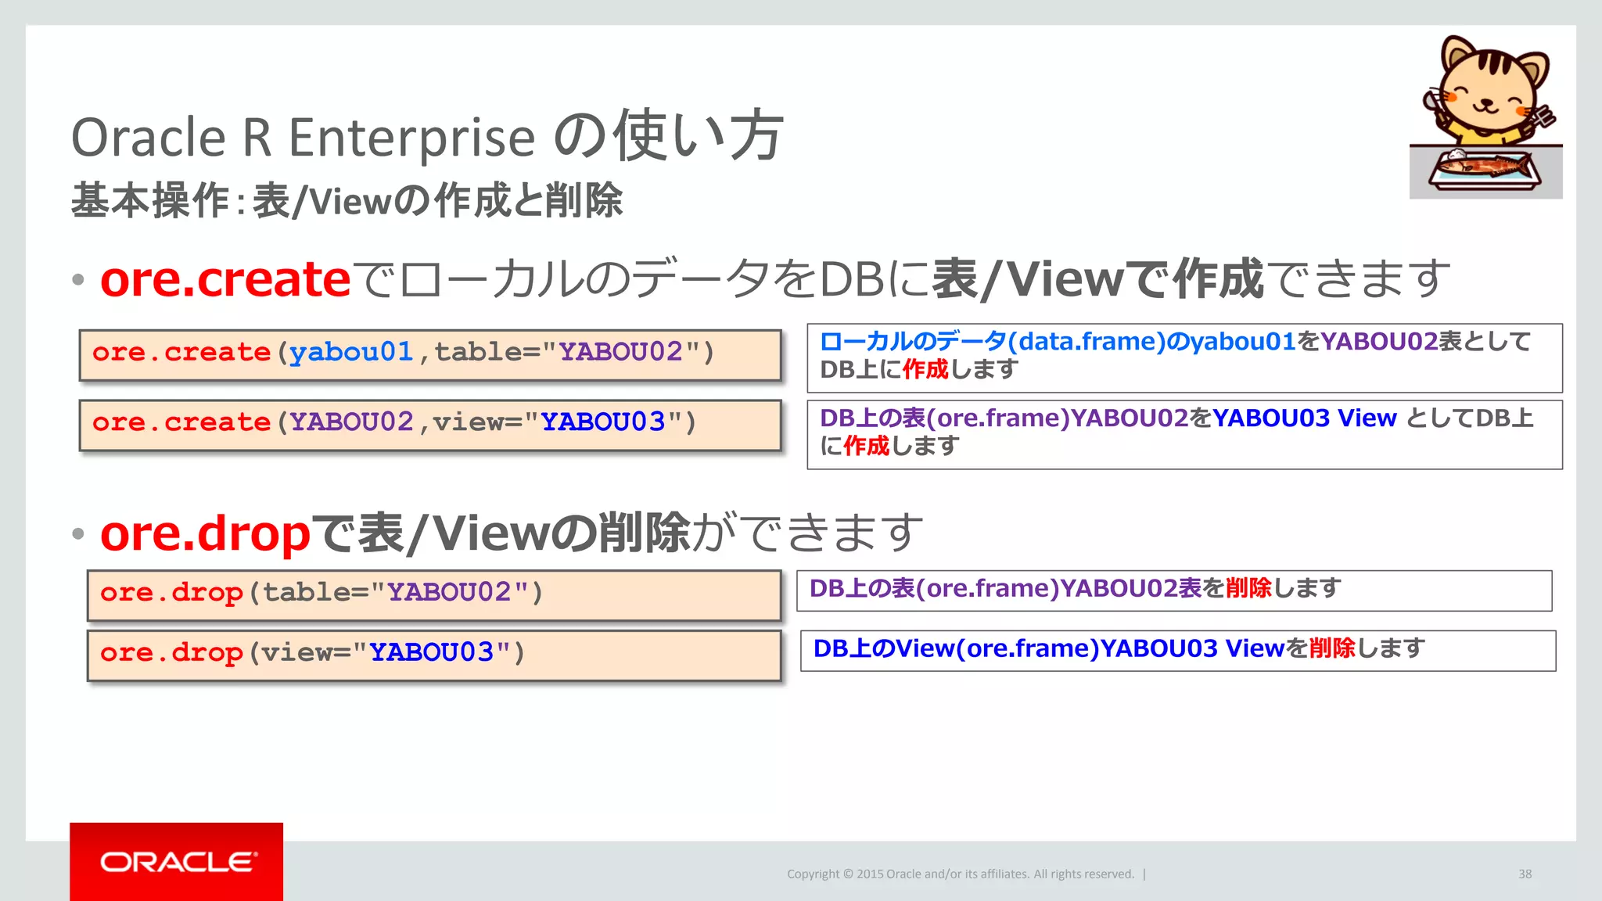Screen dimensions: 1602x901
Task: Click the description about creating YABOU03 View
Action: (x=1184, y=434)
